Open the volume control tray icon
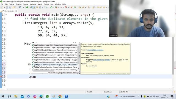 click(154, 97)
